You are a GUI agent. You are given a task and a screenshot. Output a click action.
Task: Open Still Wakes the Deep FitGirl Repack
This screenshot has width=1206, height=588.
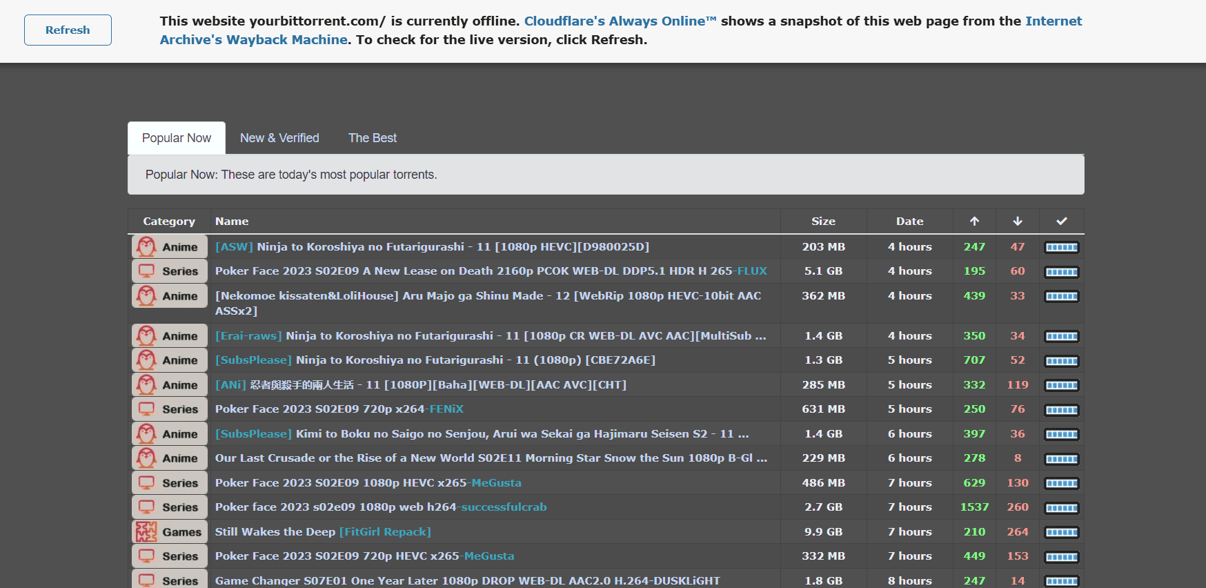[x=322, y=532]
